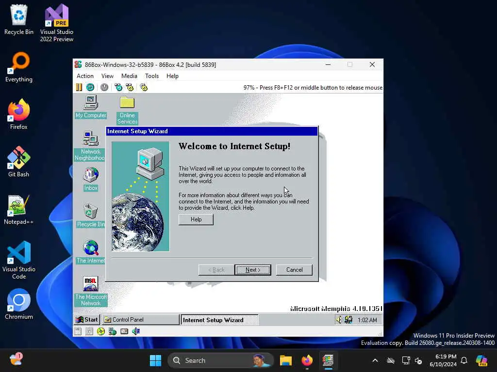Click the Windows 11 taskbar Search box
This screenshot has width=497, height=372.
[x=221, y=360]
